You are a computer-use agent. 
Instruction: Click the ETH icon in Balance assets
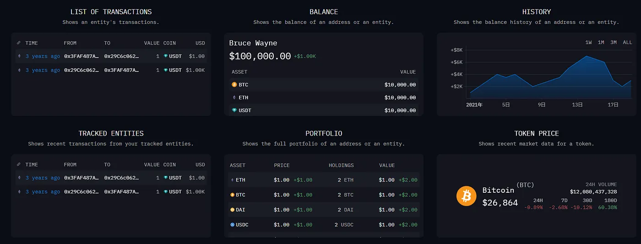(234, 98)
